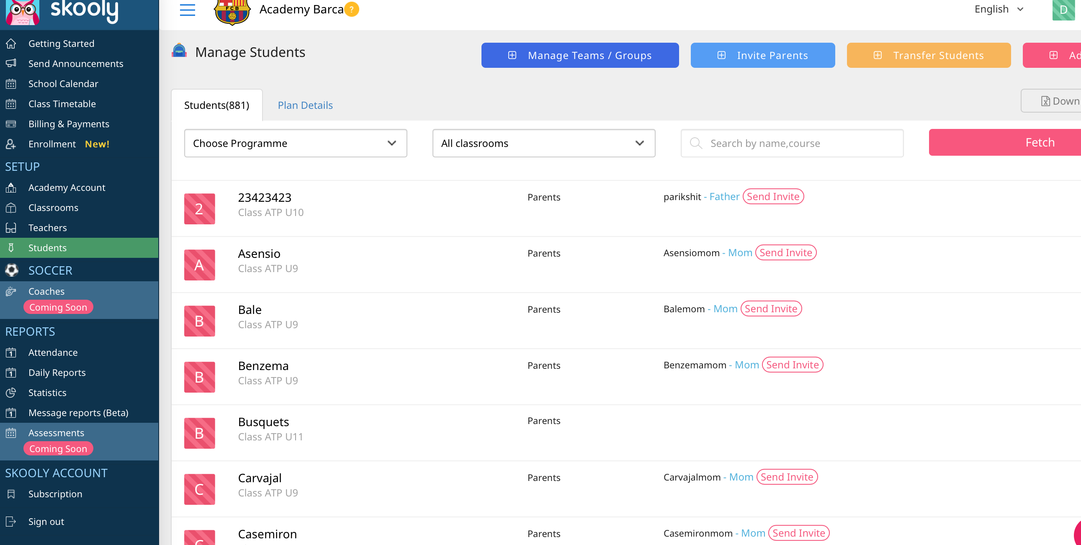Click the Skooly owl logo
The image size is (1081, 545).
(23, 12)
